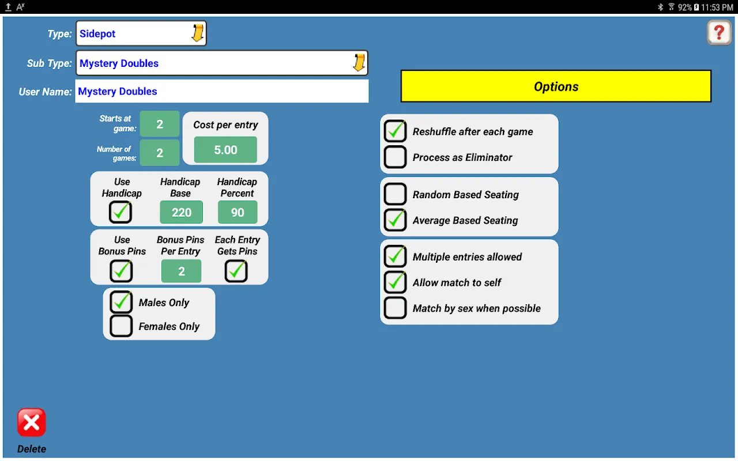Tap the upload arrow notification icon
Image resolution: width=738 pixels, height=461 pixels.
[x=8, y=7]
